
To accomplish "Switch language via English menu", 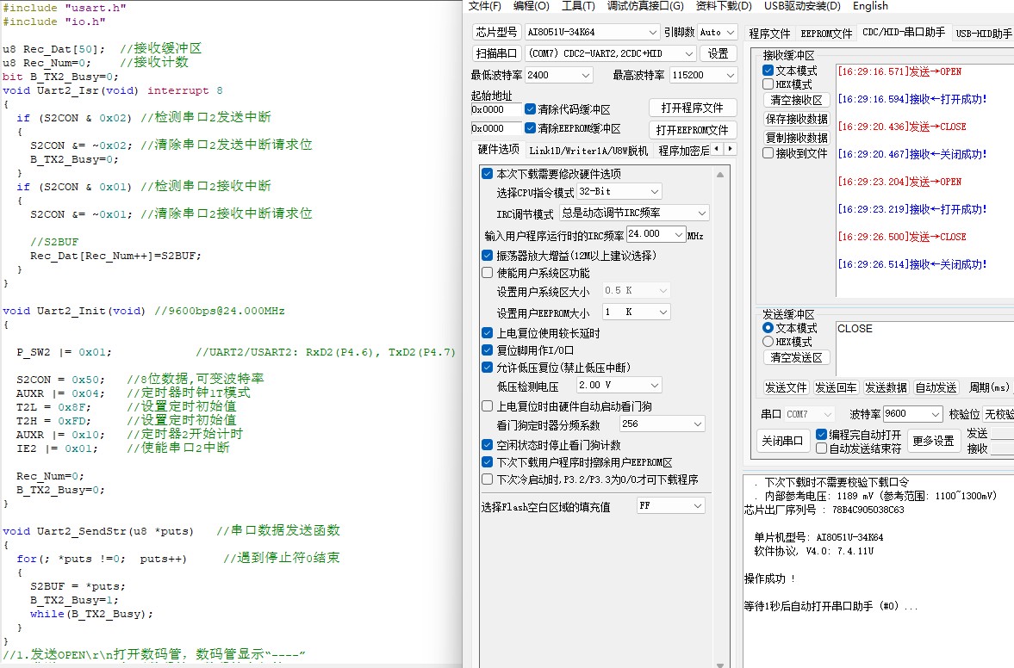I will tap(870, 6).
